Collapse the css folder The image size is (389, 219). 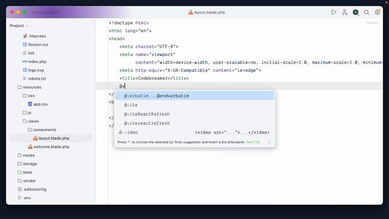coord(29,96)
